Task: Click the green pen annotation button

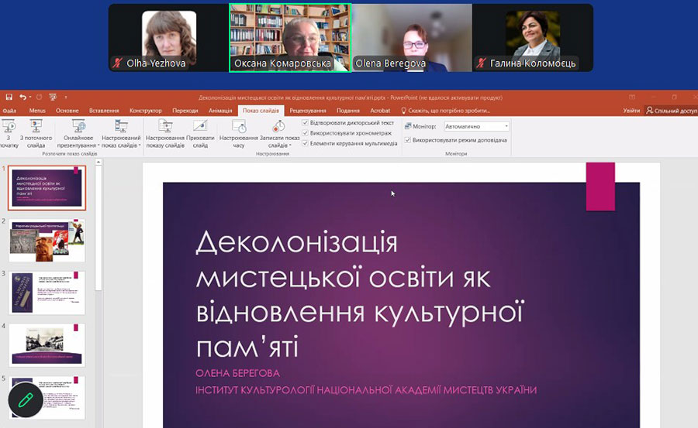Action: tap(26, 401)
